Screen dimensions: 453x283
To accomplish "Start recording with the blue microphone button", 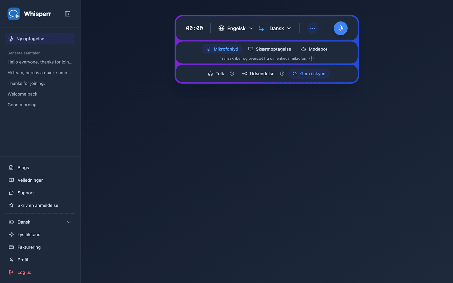I will pyautogui.click(x=341, y=28).
